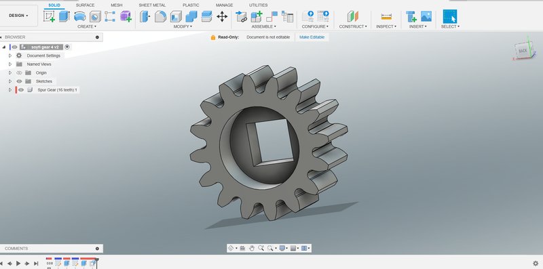Viewport: 543px width, 269px height.
Task: Click the last feature icon in timeline
Action: [x=92, y=263]
